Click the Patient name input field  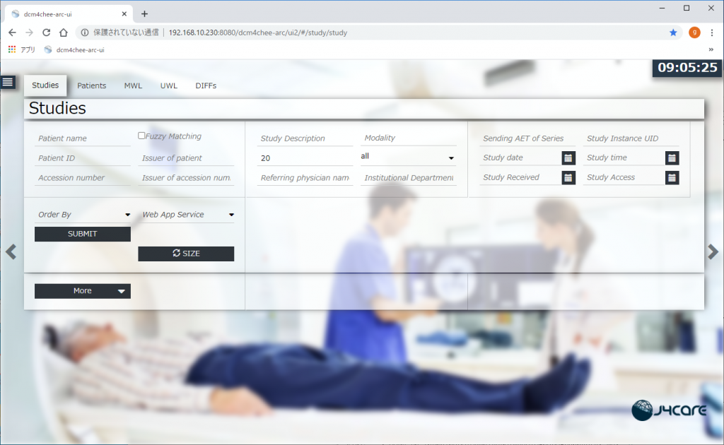click(83, 138)
